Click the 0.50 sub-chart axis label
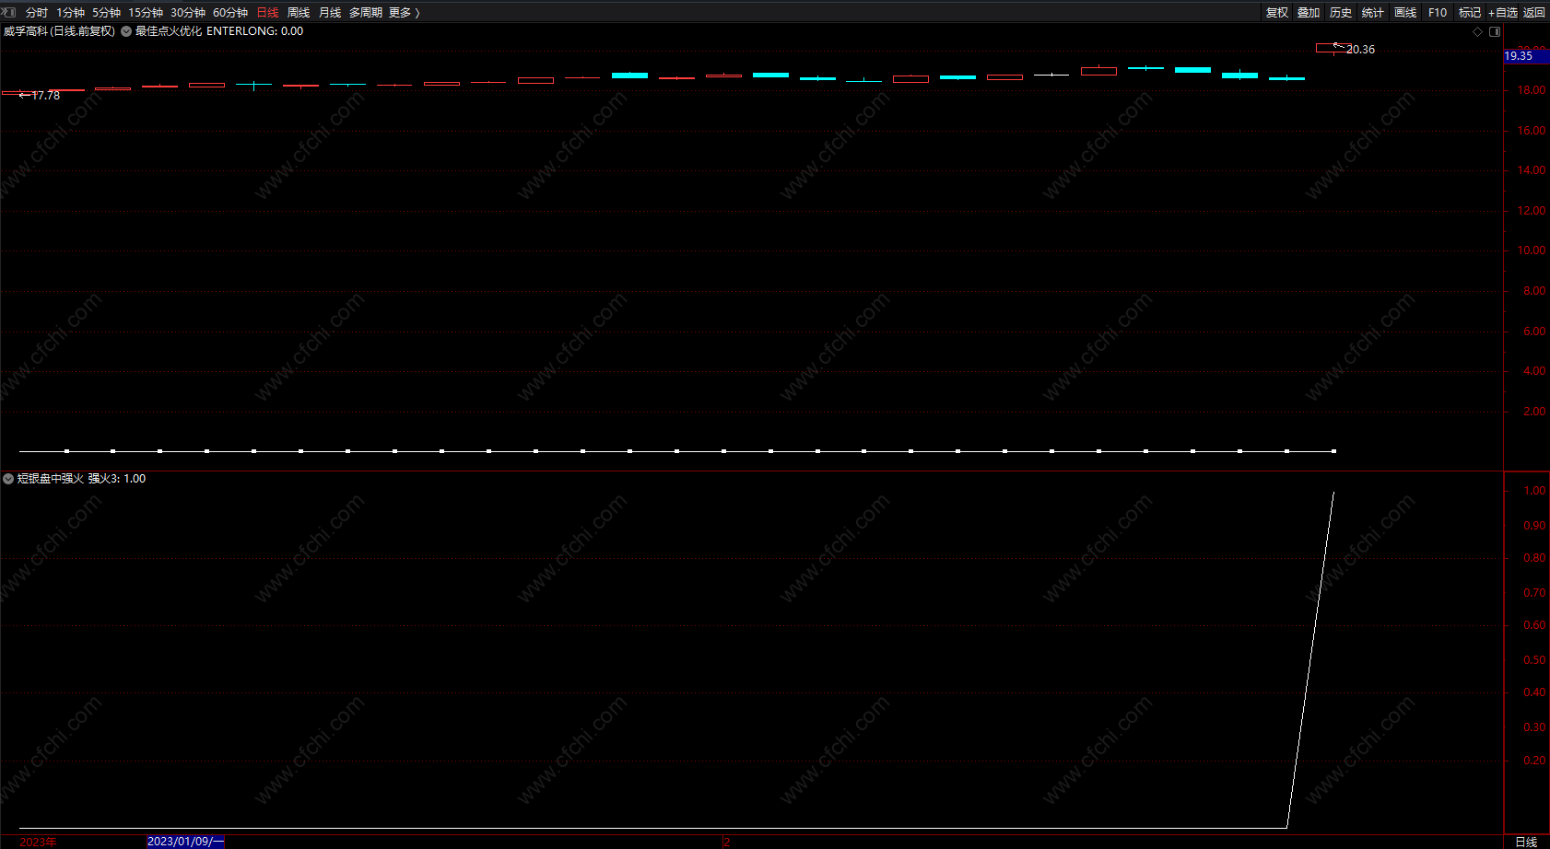This screenshot has height=849, width=1550. click(1534, 660)
